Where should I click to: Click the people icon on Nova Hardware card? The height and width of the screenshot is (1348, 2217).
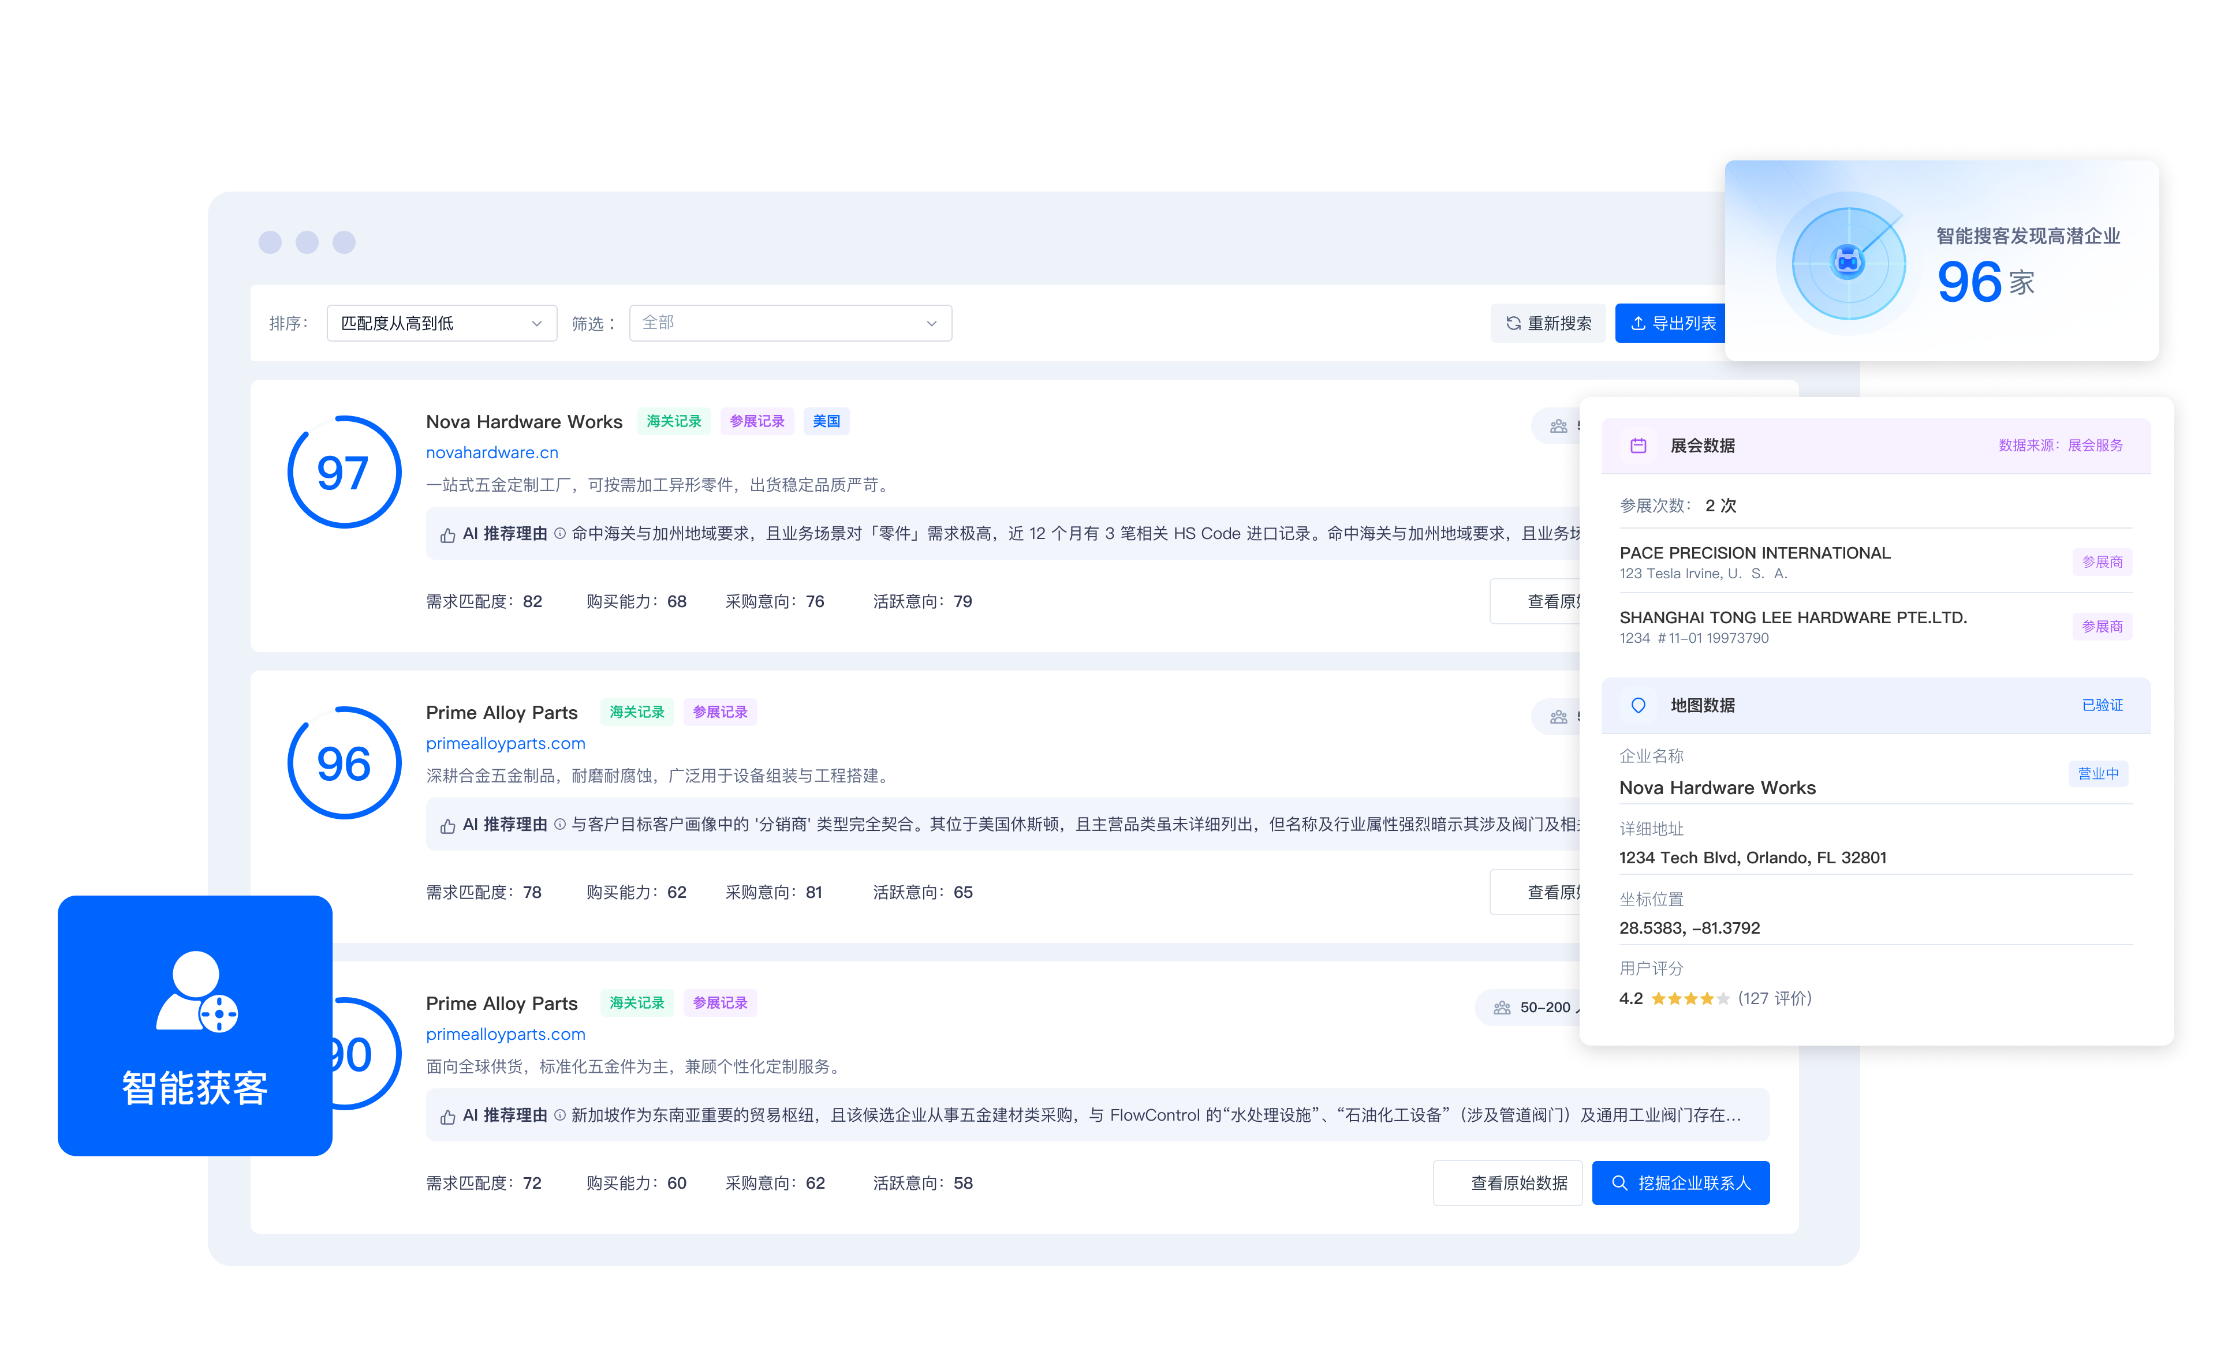point(1558,426)
